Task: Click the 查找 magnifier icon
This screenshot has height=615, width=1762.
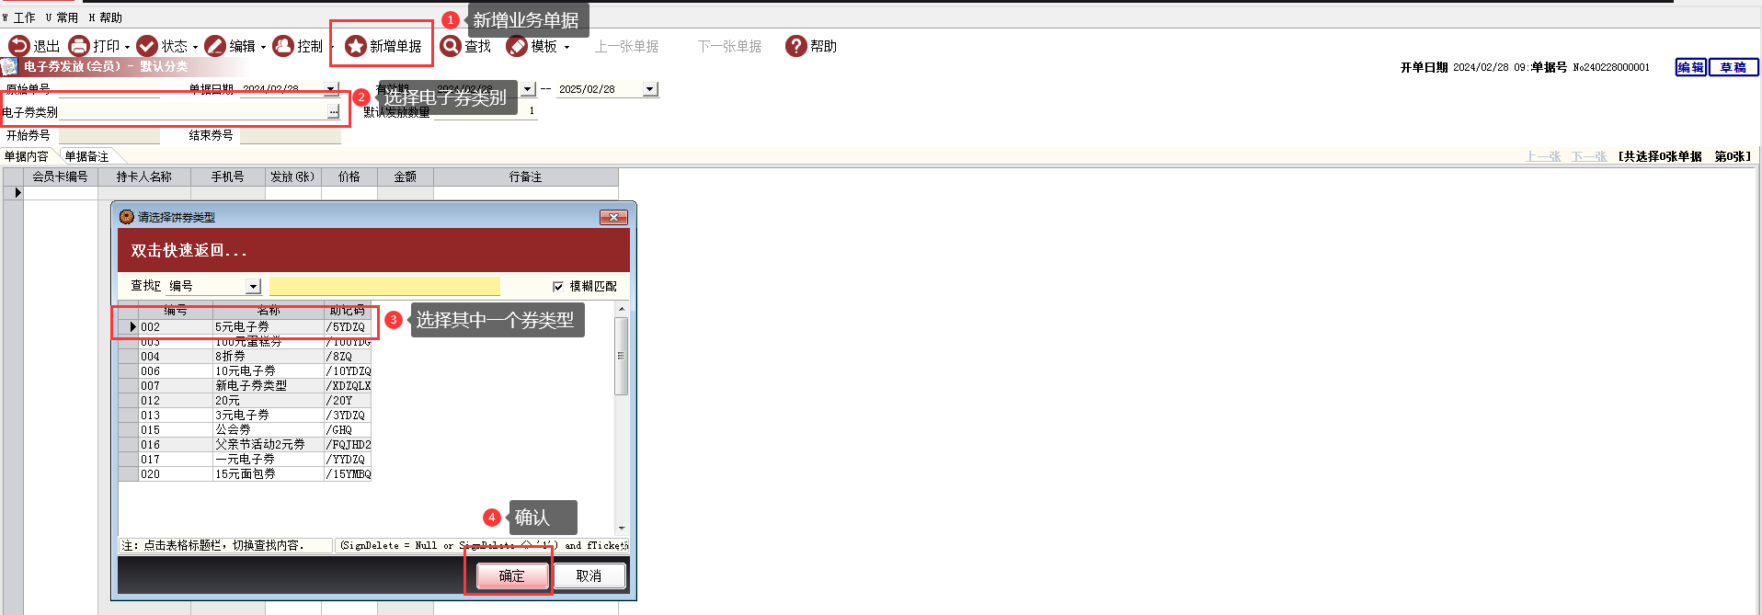Action: (x=450, y=46)
